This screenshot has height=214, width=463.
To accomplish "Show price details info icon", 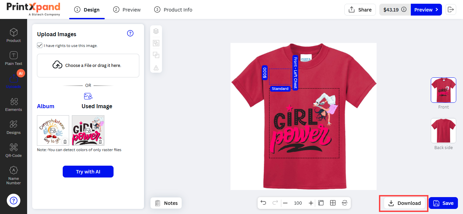I will (404, 10).
